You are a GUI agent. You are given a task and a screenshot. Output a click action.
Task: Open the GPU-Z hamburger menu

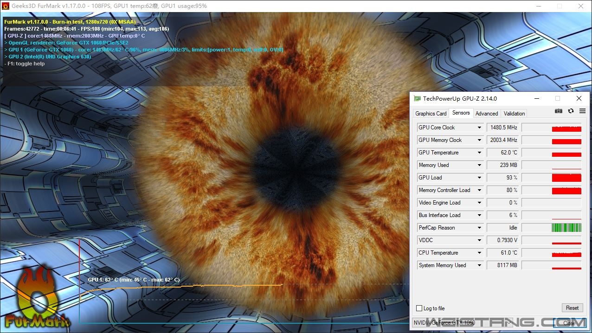pyautogui.click(x=582, y=111)
